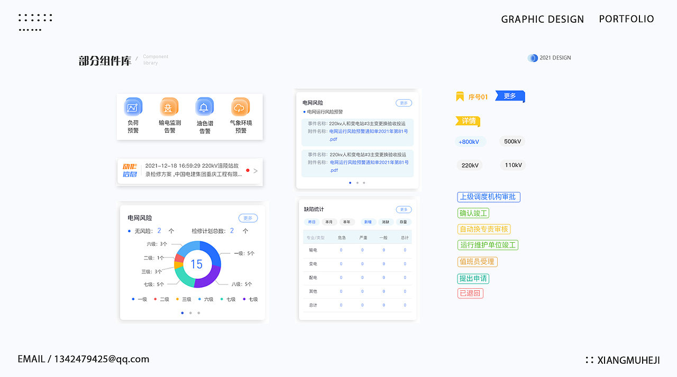Click the donut chart center value 15

pos(197,264)
